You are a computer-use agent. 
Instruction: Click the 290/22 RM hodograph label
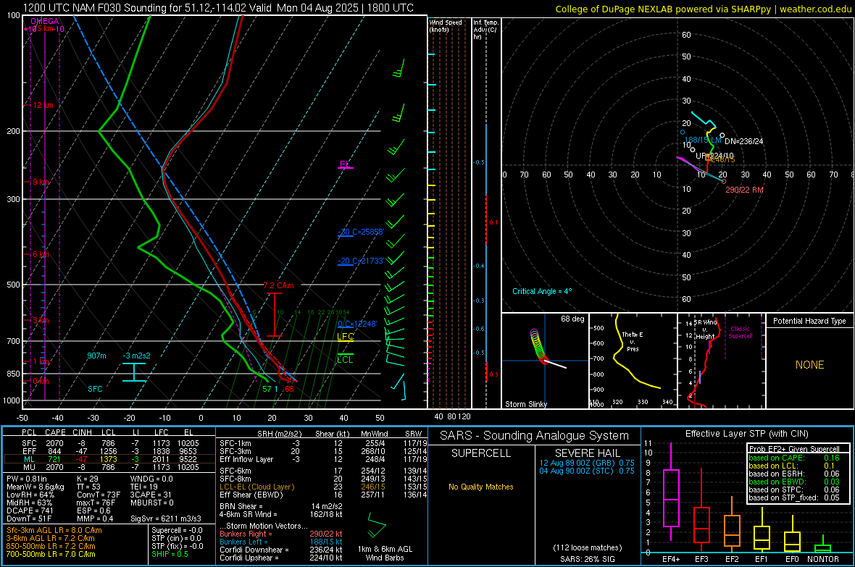(744, 190)
